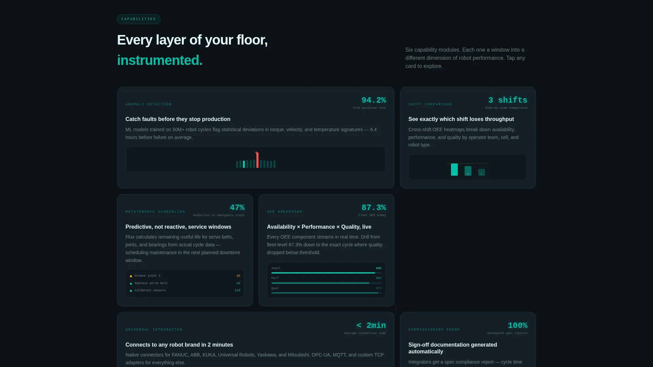Viewport: 653px width, 367px height.
Task: Click 'Integrators get a spec compliance report' text
Action: pos(465,362)
